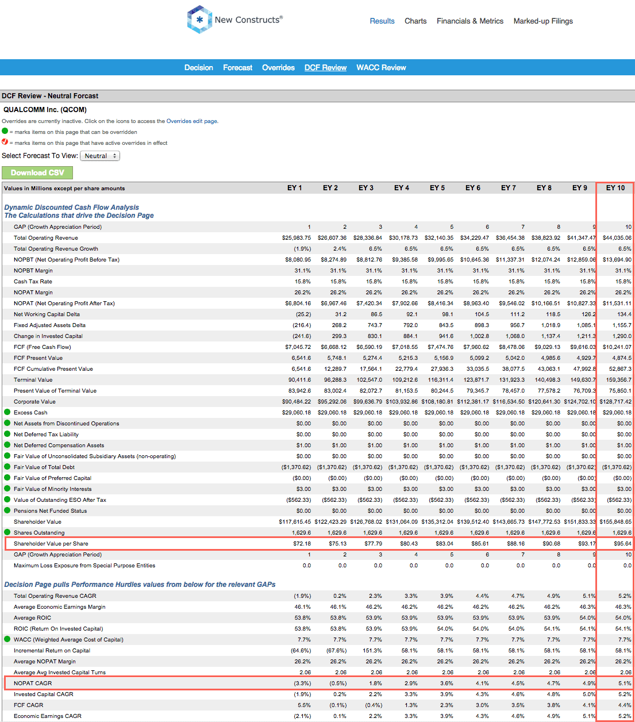This screenshot has height=722, width=635.
Task: Select override icon for Net Deferred Compensation Assets
Action: click(7, 445)
